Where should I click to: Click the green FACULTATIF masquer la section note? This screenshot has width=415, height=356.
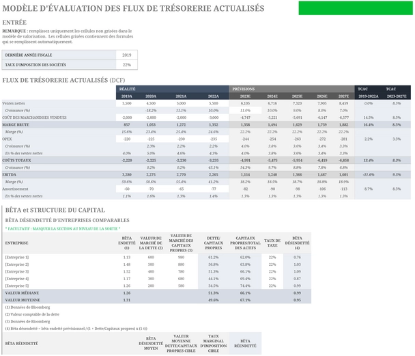[63, 229]
